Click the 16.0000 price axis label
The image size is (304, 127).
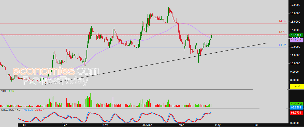point(296,13)
